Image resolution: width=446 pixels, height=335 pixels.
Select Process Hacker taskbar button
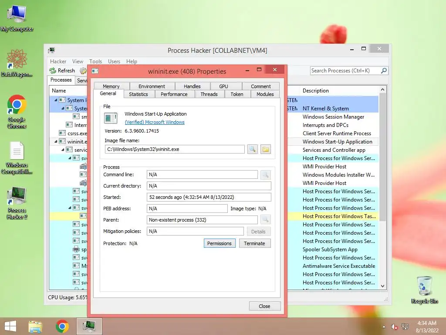(89, 326)
